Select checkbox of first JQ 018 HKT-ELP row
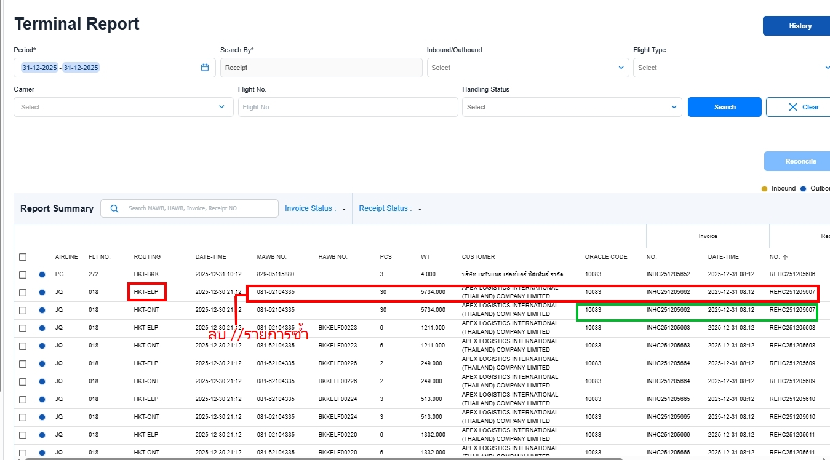Image resolution: width=830 pixels, height=460 pixels. [x=23, y=292]
